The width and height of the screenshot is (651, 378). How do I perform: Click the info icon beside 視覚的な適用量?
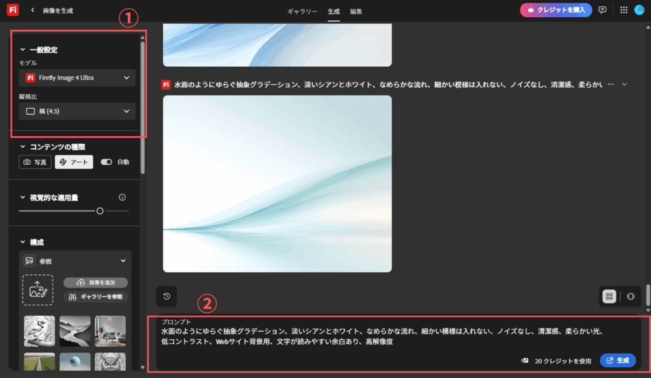(122, 197)
